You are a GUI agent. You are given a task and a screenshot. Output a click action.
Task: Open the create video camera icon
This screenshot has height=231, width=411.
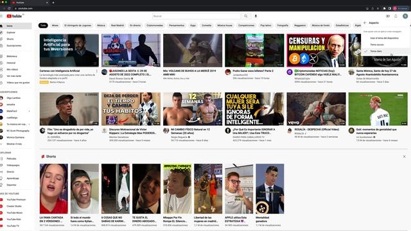pos(388,16)
